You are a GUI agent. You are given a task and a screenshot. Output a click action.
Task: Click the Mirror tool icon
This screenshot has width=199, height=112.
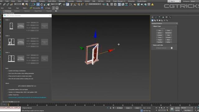[x=104, y=4]
